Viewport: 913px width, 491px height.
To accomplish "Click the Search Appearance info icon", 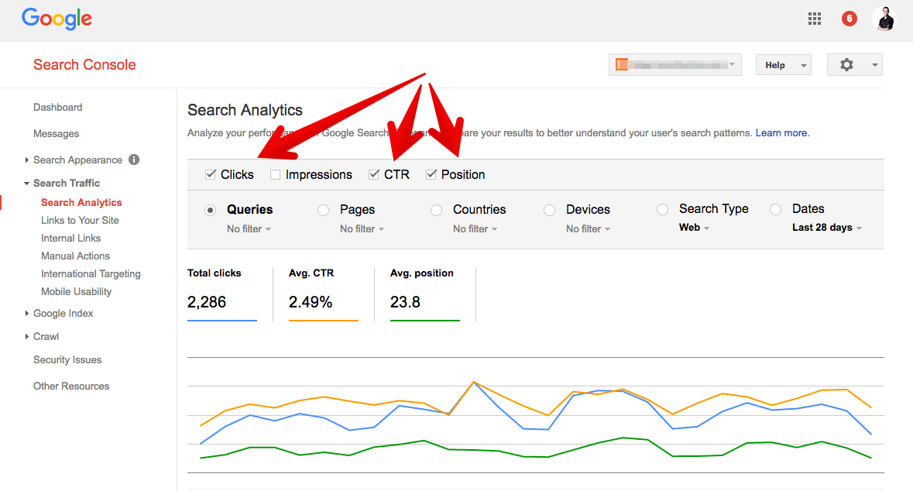I will coord(134,160).
